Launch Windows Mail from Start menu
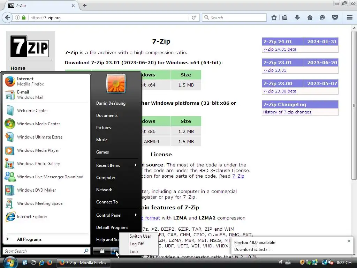This screenshot has width=357, height=268. click(47, 95)
